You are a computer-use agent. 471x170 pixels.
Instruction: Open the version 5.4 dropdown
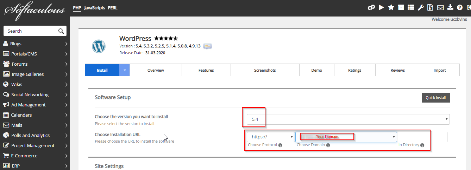[348, 119]
